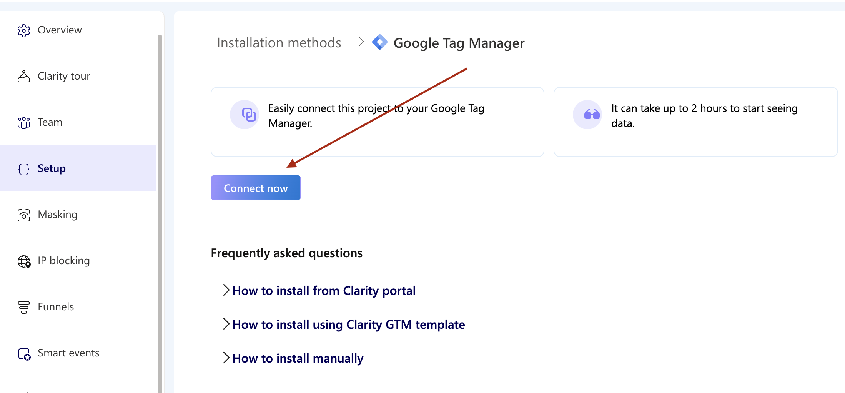Expand How to install using Clarity GTM template
Viewport: 845px width, 393px height.
click(x=348, y=325)
